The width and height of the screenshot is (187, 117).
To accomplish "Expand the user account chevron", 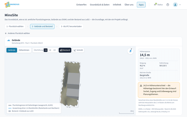I will click(180, 5).
